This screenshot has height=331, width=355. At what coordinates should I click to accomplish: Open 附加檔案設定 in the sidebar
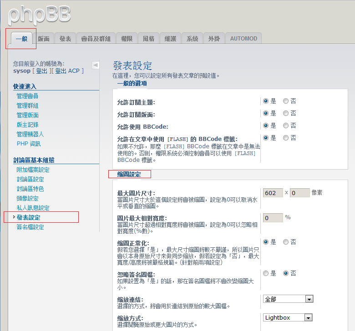tap(33, 170)
